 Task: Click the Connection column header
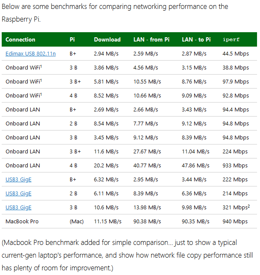pyautogui.click(x=20, y=40)
